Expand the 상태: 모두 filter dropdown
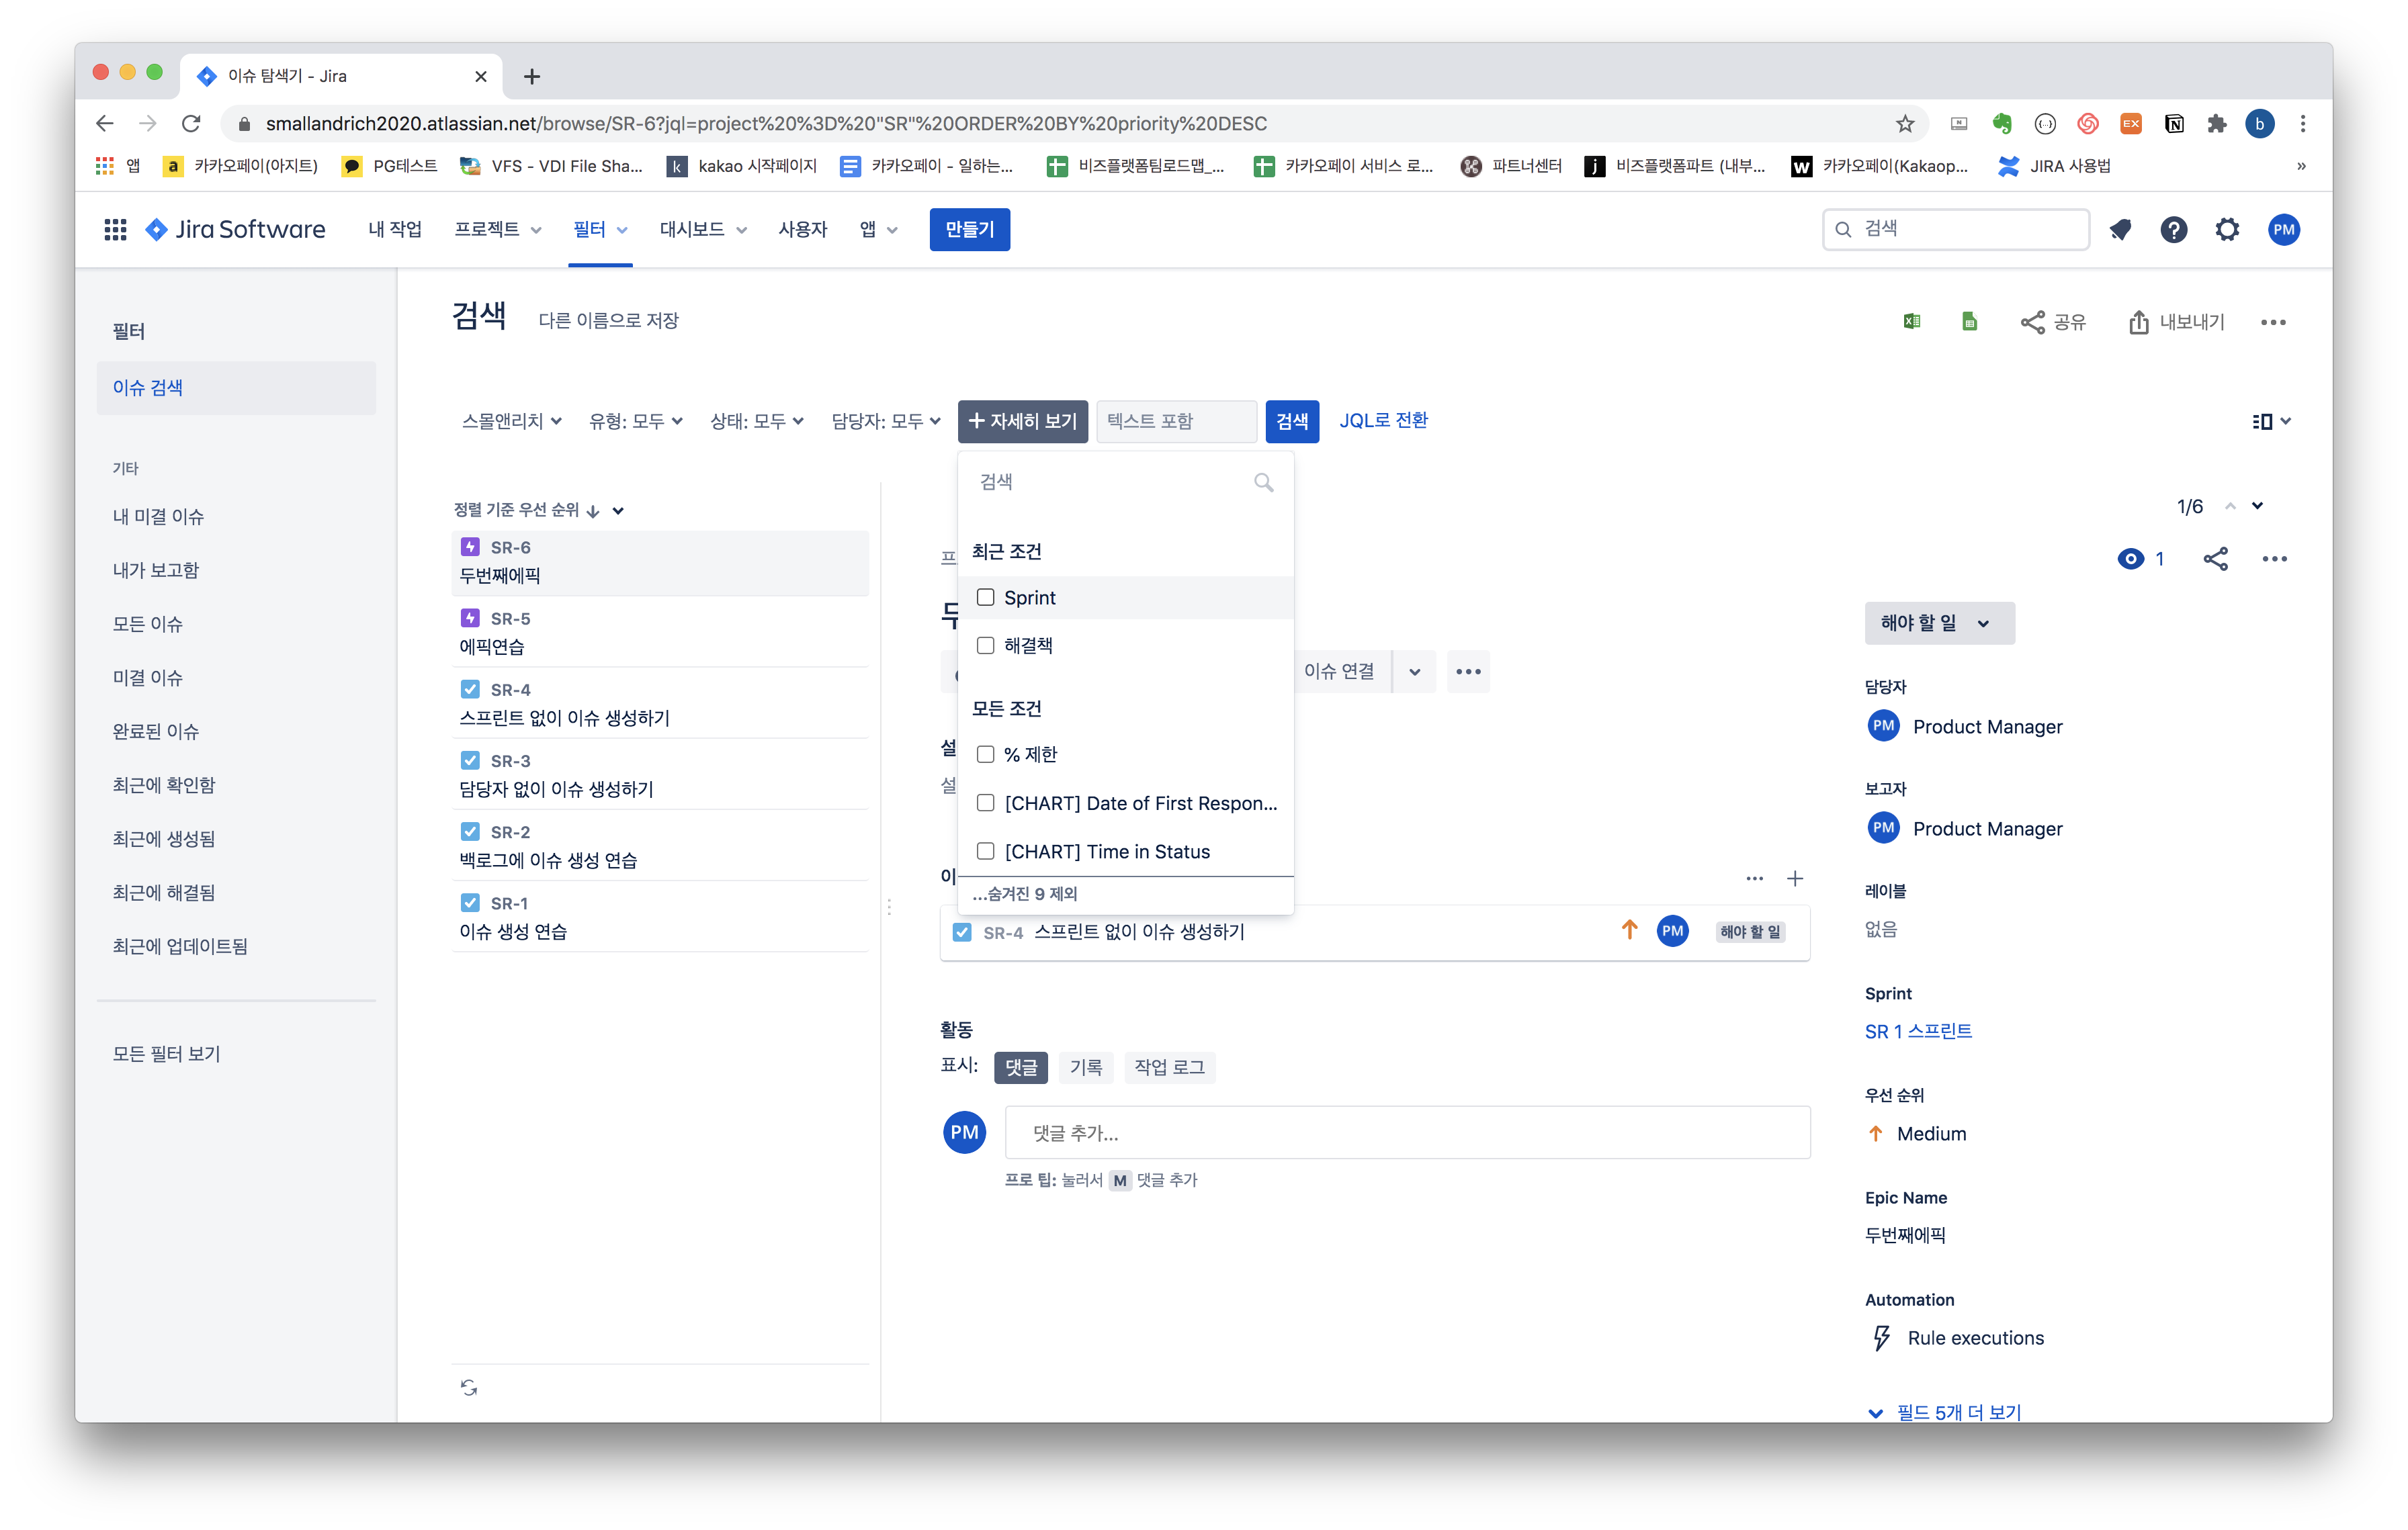Image resolution: width=2408 pixels, height=1530 pixels. [756, 422]
